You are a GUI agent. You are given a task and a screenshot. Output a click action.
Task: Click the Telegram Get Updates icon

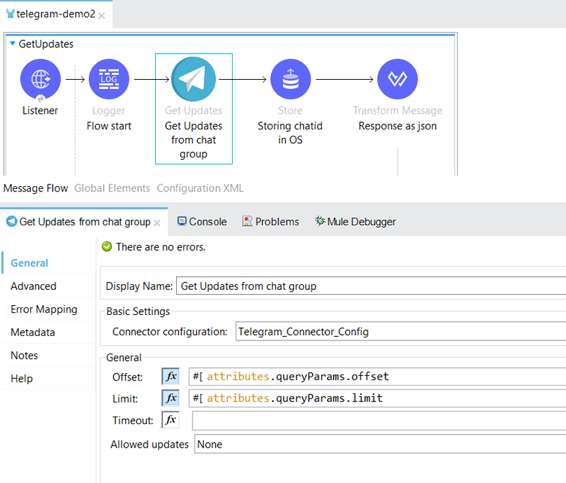[193, 80]
